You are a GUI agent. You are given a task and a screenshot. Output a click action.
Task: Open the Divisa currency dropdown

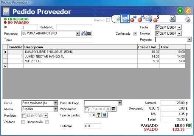point(56,103)
